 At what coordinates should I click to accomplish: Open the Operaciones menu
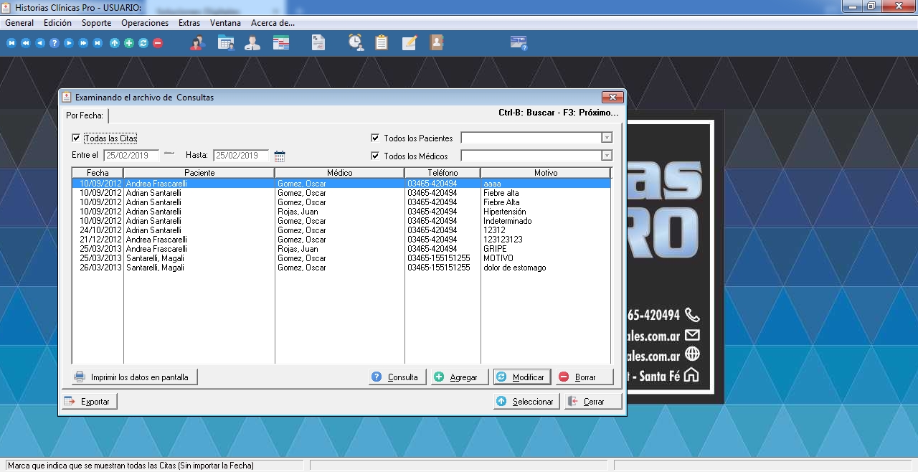click(x=145, y=23)
